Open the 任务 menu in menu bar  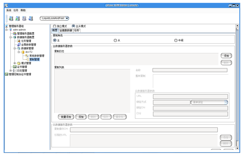tap(16, 10)
